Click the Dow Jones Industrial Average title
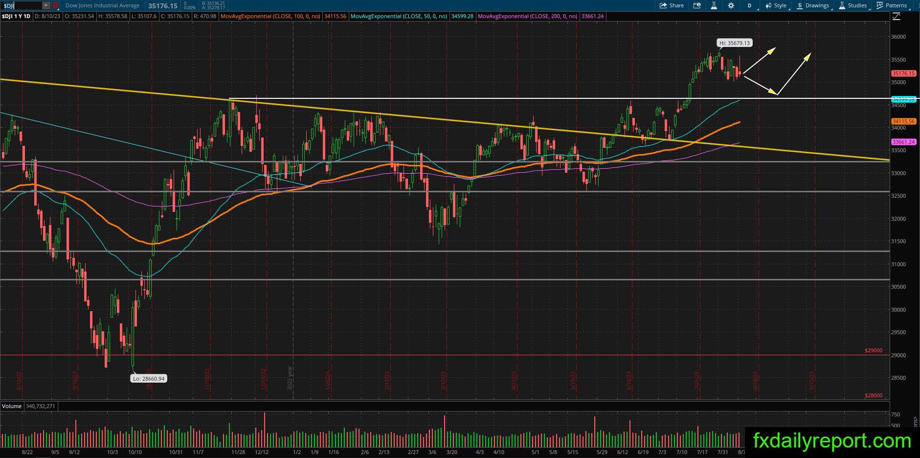 point(102,5)
